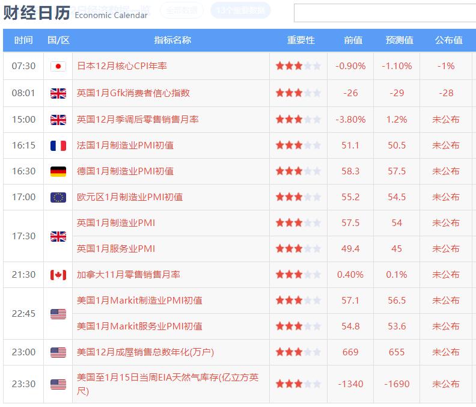Open 美国1月Markit制造业PMI初值 indicator
Viewport: 476px width, 407px height.
click(x=139, y=301)
